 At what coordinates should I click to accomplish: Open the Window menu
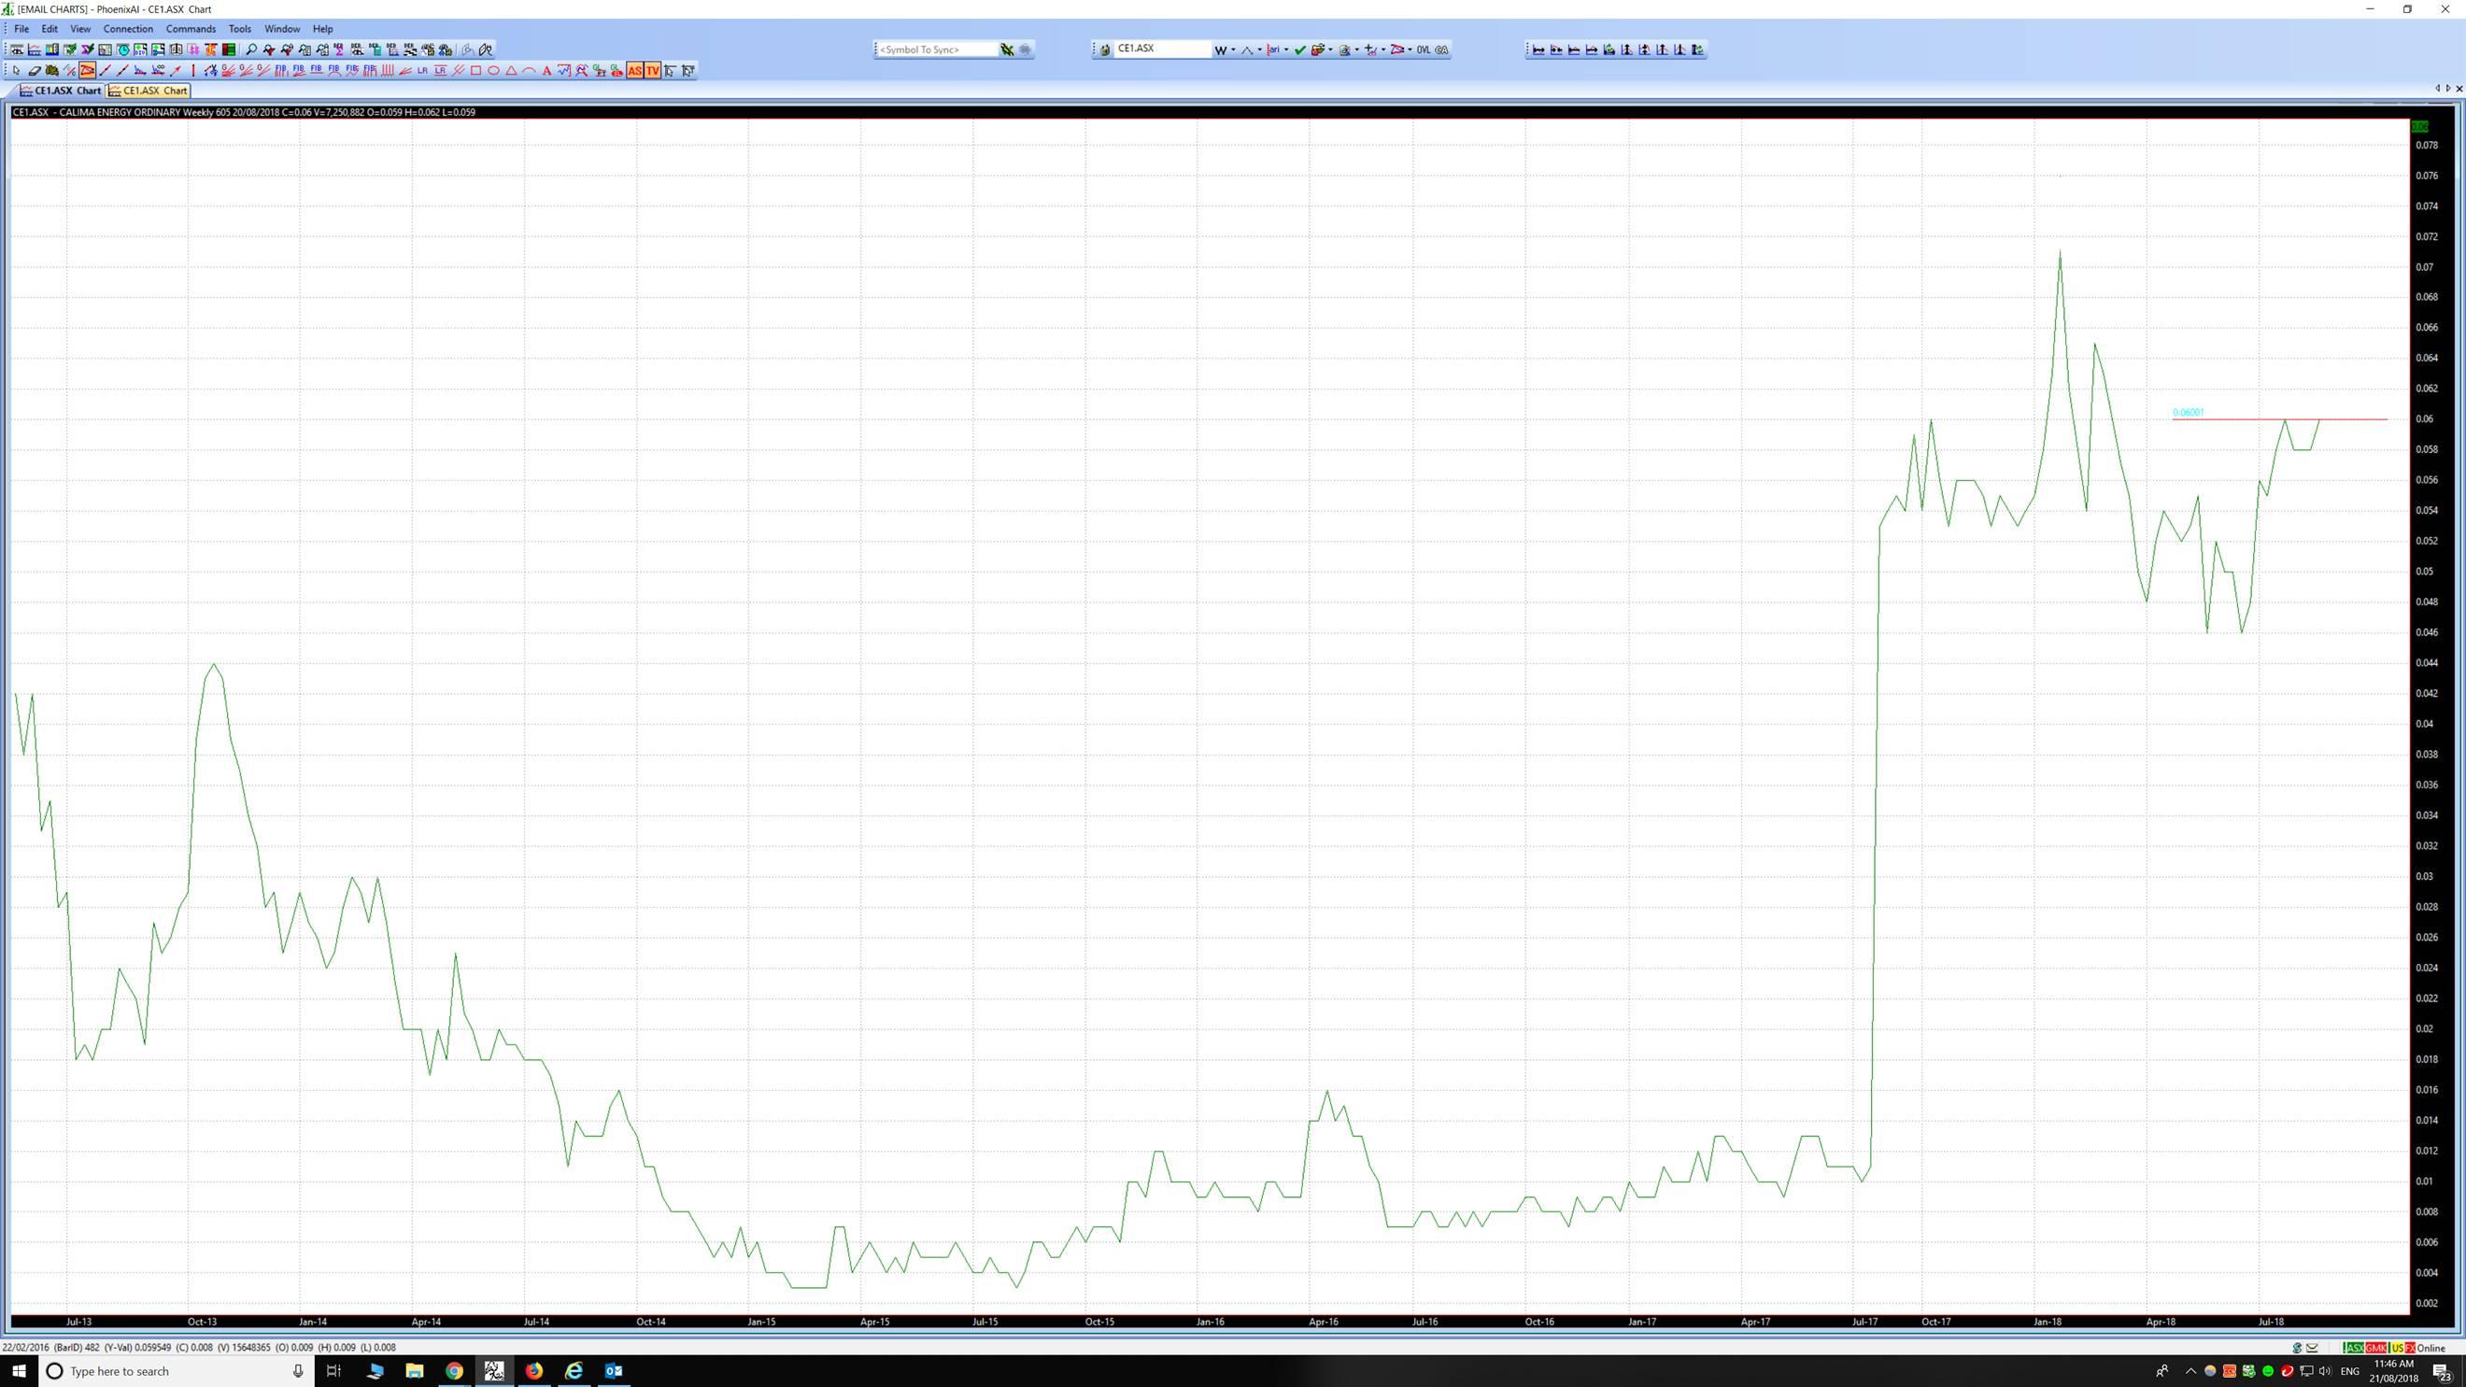[282, 29]
